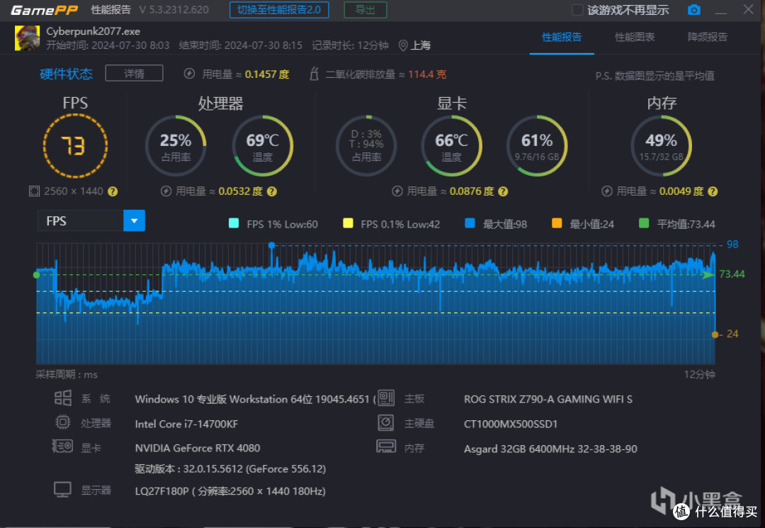
Task: Click the location pin icon beside 上海
Action: pyautogui.click(x=403, y=46)
